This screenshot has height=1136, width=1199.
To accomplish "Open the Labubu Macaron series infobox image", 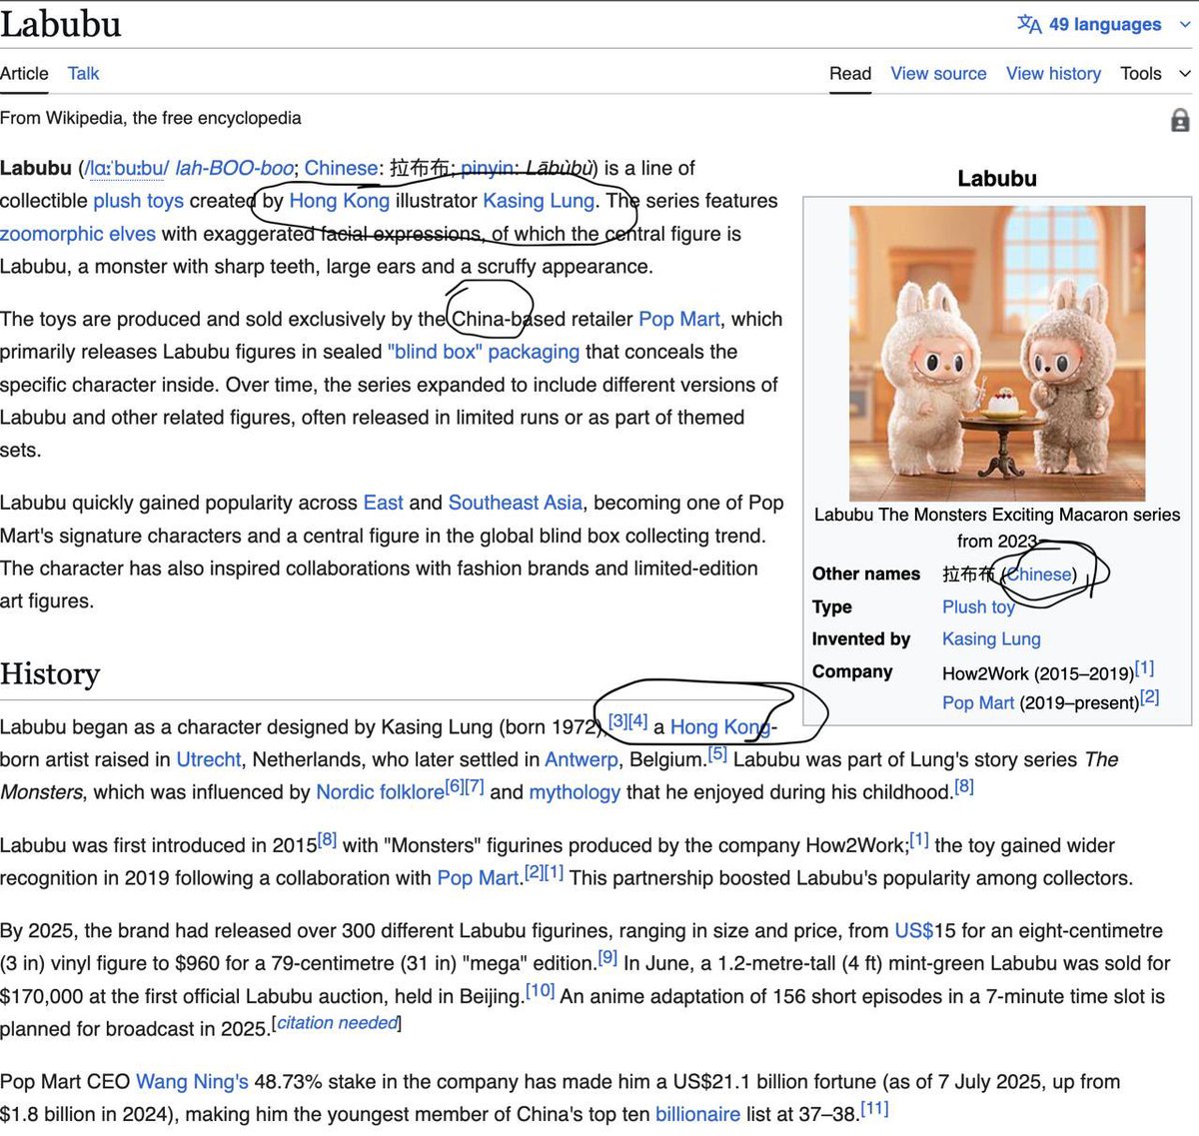I will (997, 353).
